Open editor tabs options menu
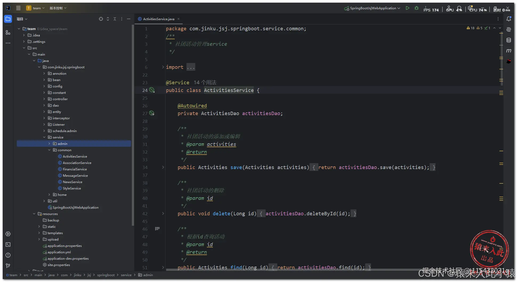Screen dimensions: 517x282 click(x=498, y=19)
